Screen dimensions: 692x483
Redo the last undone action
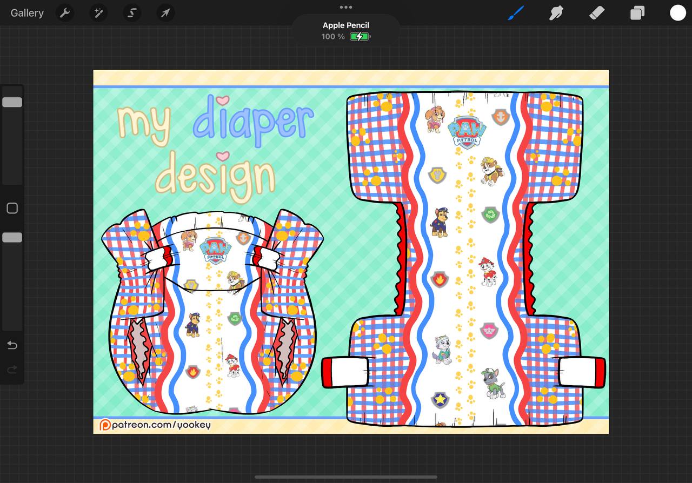[x=12, y=370]
